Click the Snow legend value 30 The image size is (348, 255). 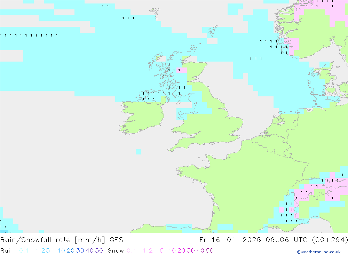(x=191, y=250)
